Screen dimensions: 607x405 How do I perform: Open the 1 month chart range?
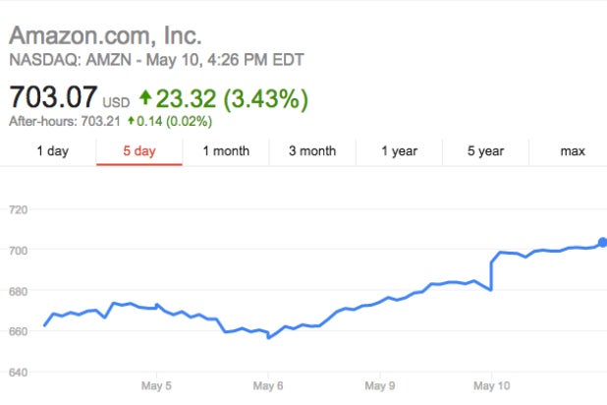(226, 151)
